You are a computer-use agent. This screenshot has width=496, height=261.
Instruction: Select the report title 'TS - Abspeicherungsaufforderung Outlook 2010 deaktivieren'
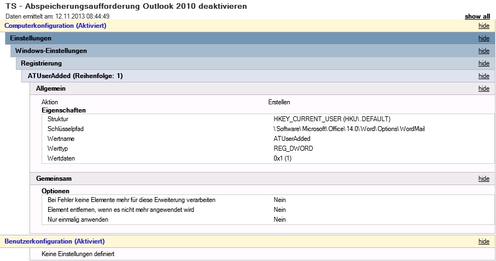126,7
